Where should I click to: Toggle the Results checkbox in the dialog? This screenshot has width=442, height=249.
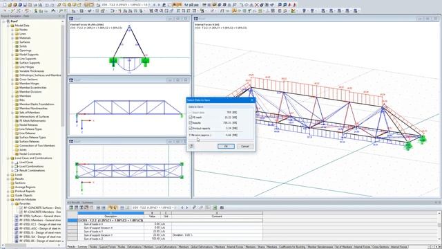tap(191, 123)
